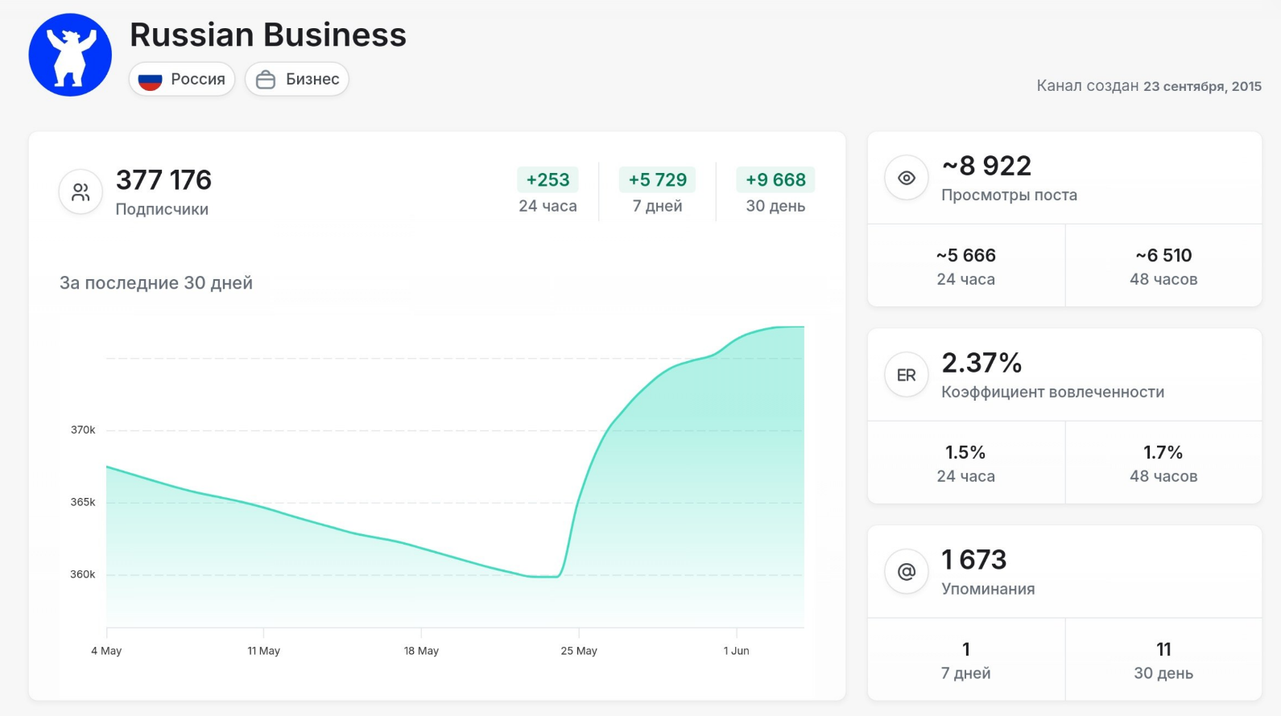Click the 365k y-axis label
This screenshot has height=716, width=1281.
pyautogui.click(x=83, y=502)
